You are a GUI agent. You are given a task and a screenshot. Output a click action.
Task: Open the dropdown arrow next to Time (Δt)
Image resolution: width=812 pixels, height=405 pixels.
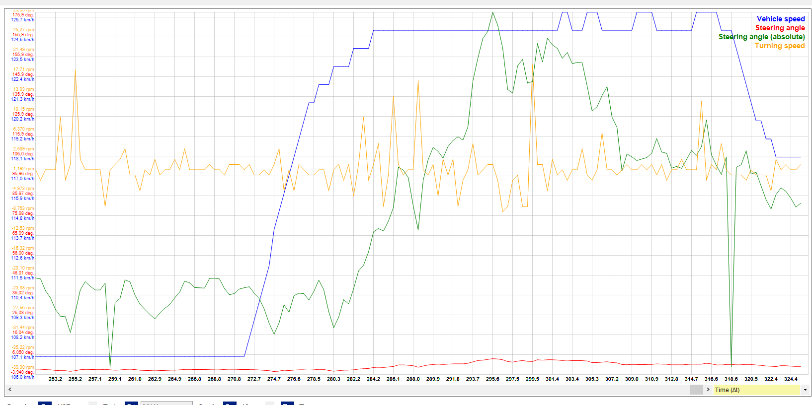(x=805, y=390)
